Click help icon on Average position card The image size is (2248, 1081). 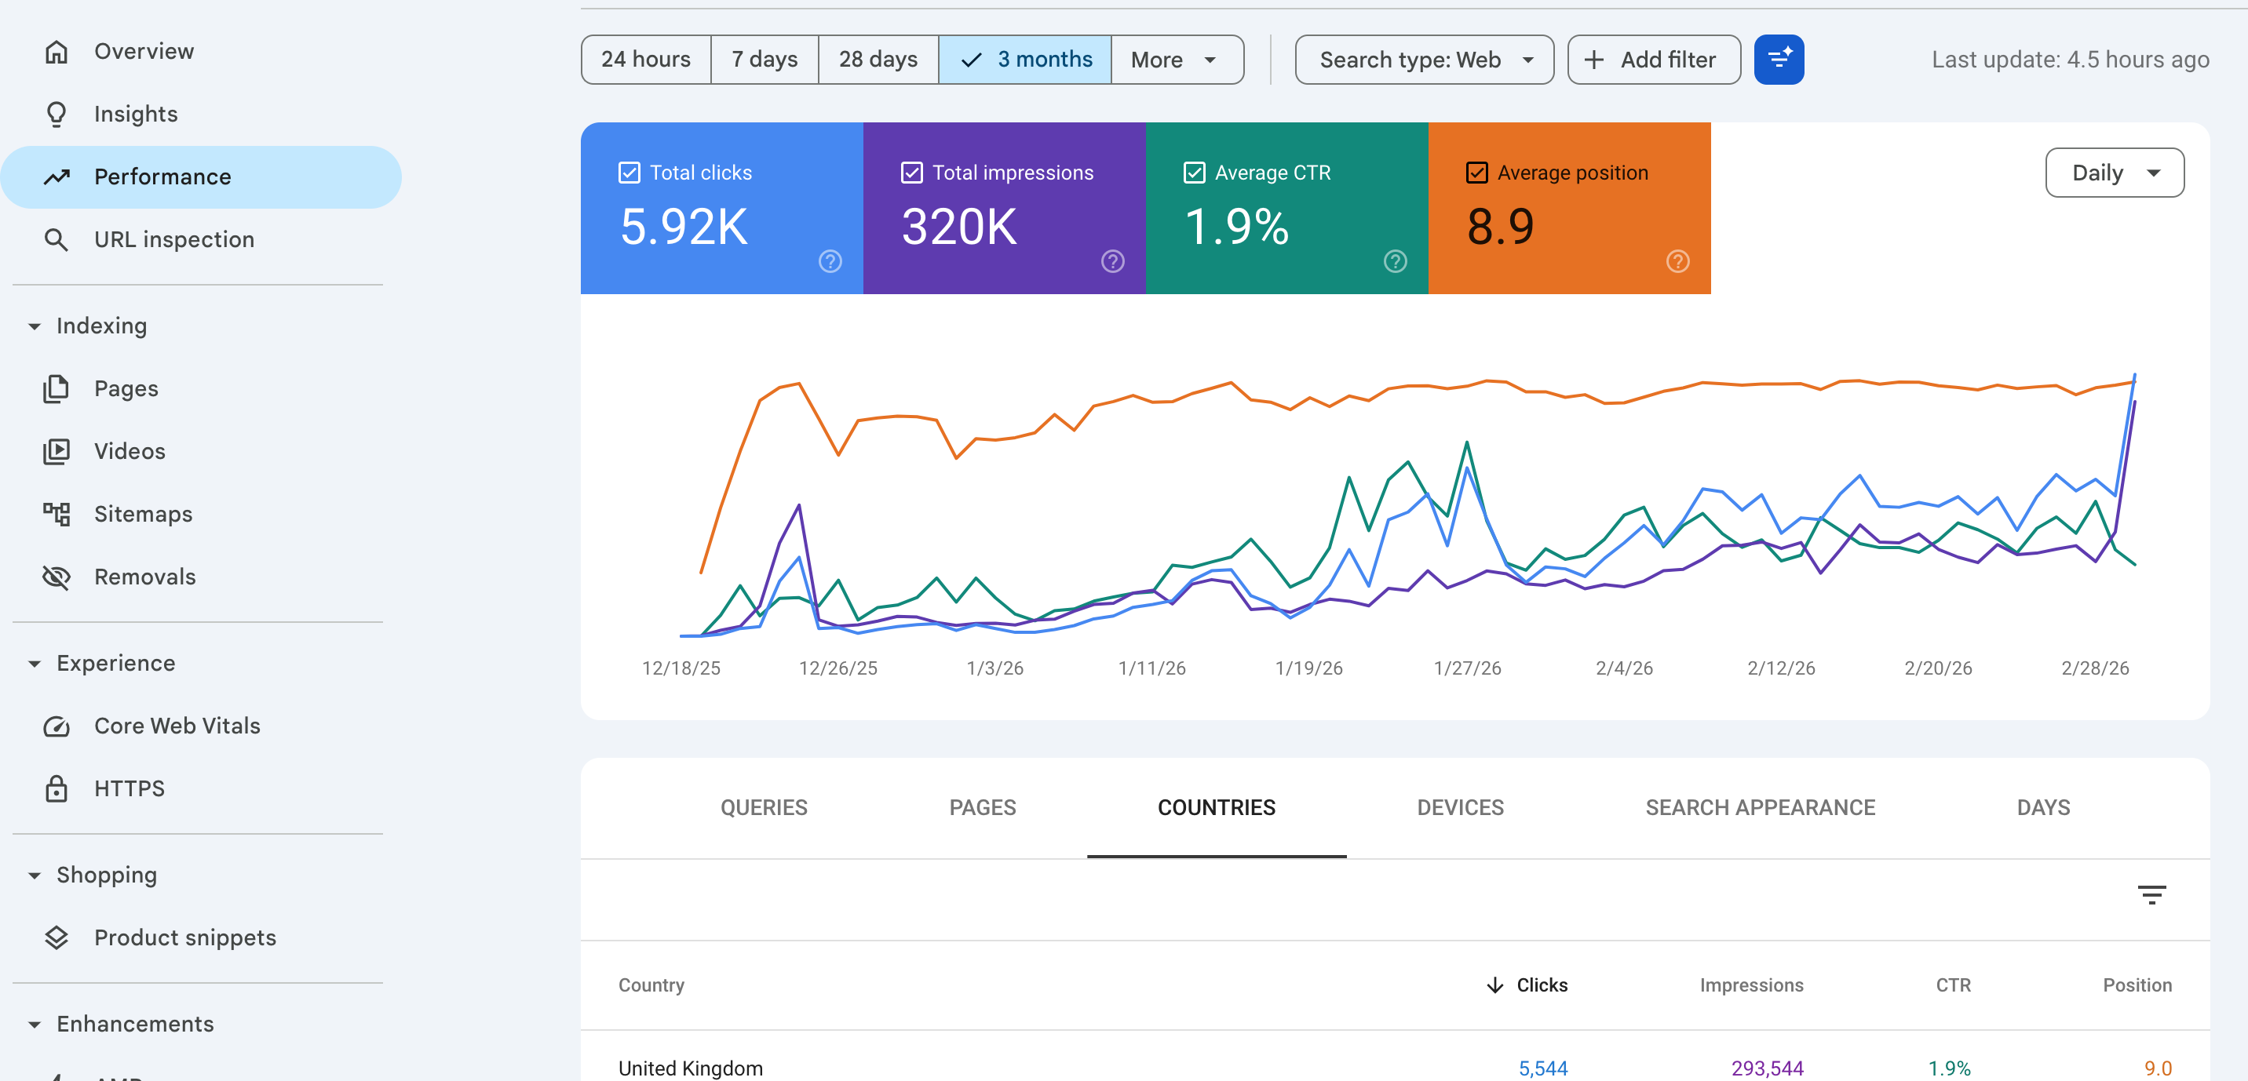coord(1677,261)
